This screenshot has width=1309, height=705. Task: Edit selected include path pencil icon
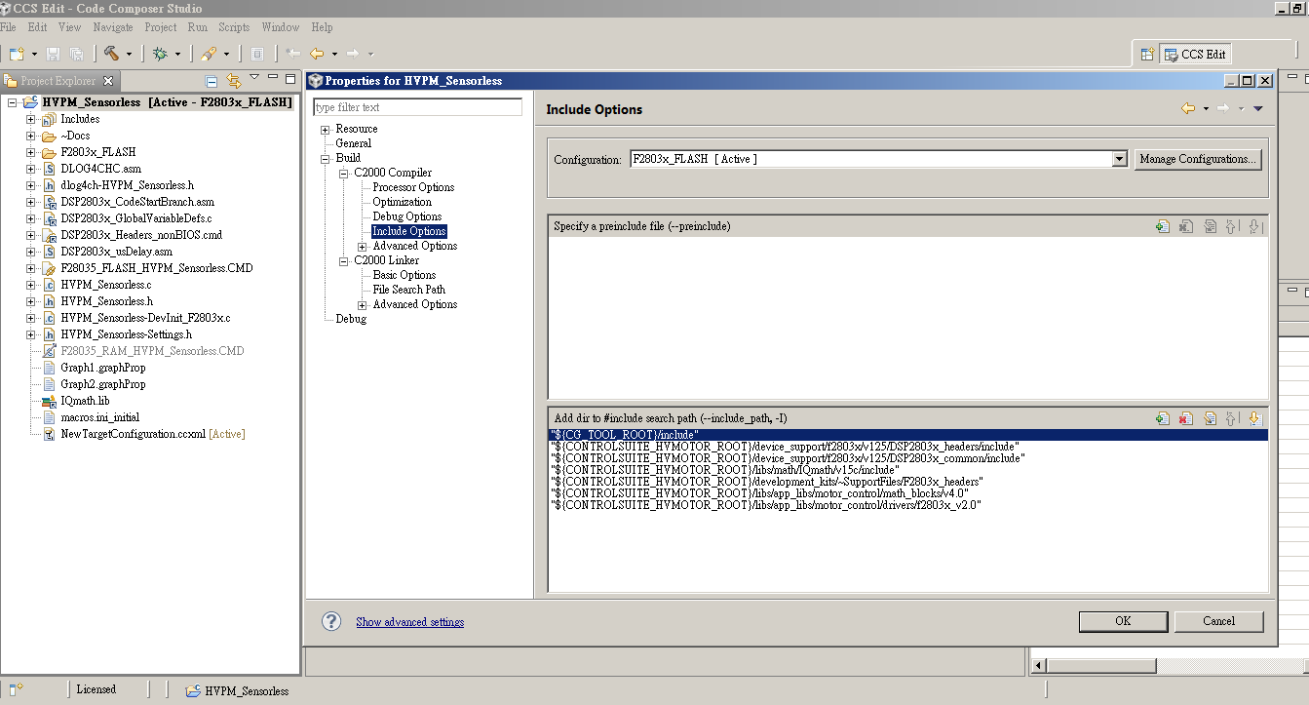1210,418
